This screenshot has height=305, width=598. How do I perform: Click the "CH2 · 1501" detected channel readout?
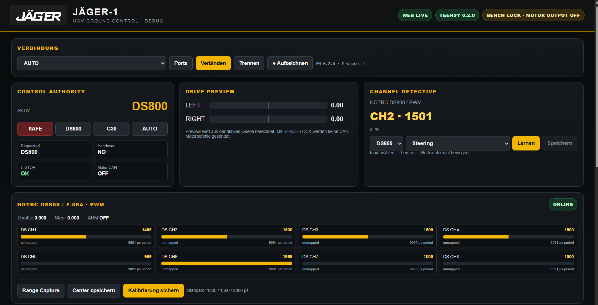[401, 116]
